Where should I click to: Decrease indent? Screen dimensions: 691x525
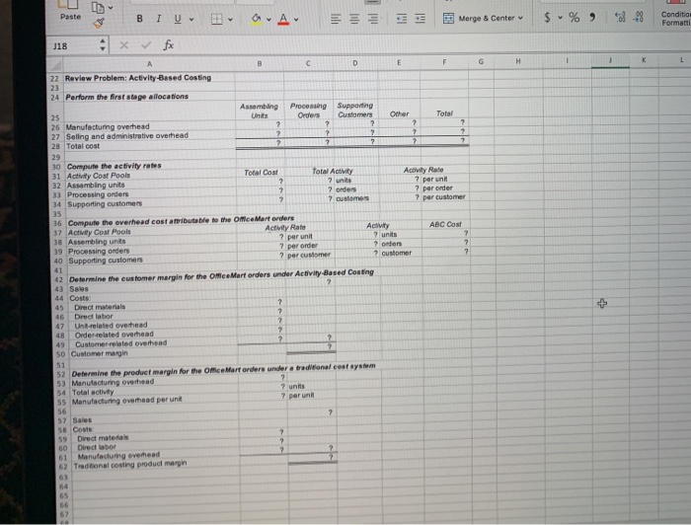(x=402, y=19)
